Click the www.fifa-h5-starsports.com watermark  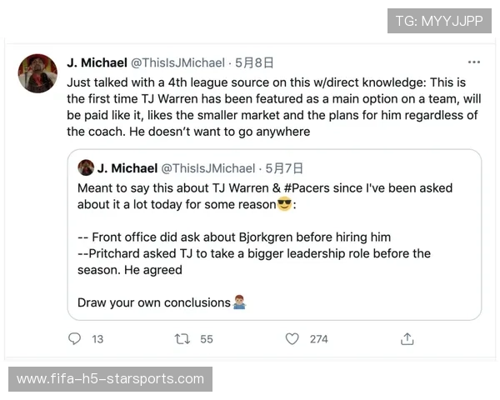(x=110, y=379)
